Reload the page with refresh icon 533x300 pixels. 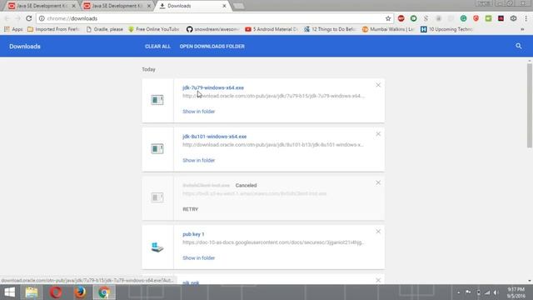(x=29, y=18)
